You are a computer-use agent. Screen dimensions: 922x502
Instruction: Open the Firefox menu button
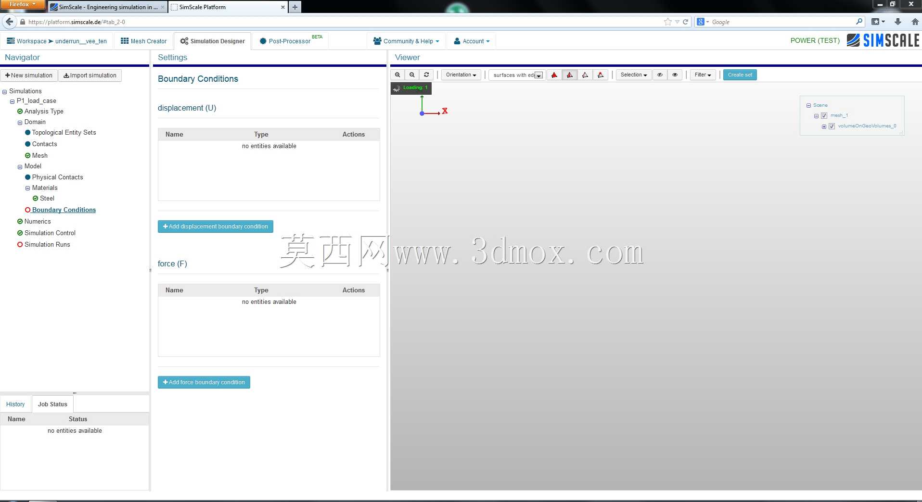(23, 4)
